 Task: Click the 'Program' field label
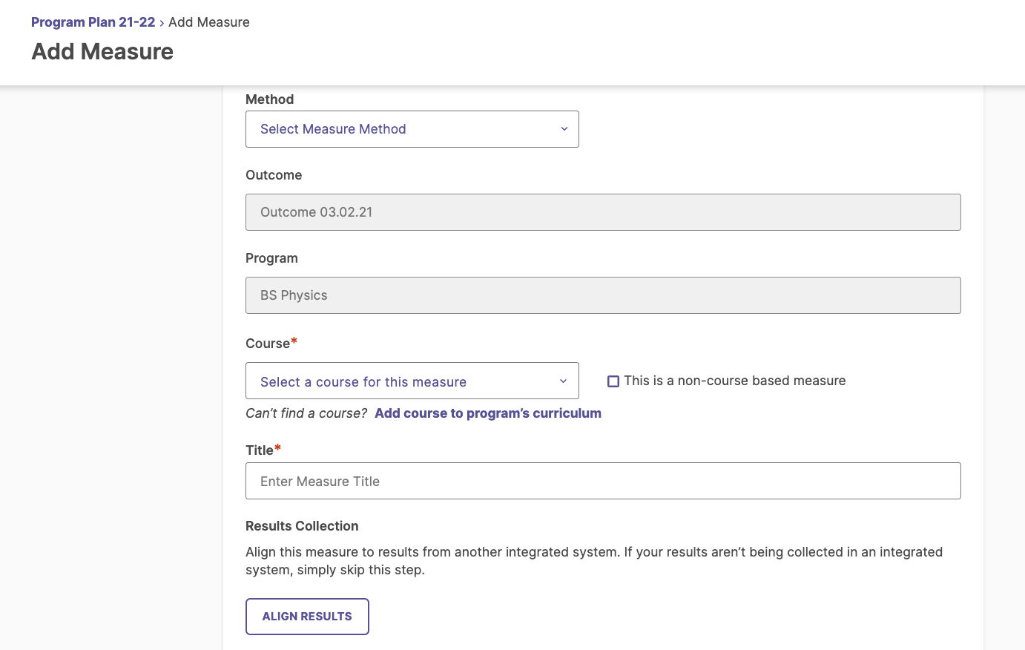click(271, 258)
